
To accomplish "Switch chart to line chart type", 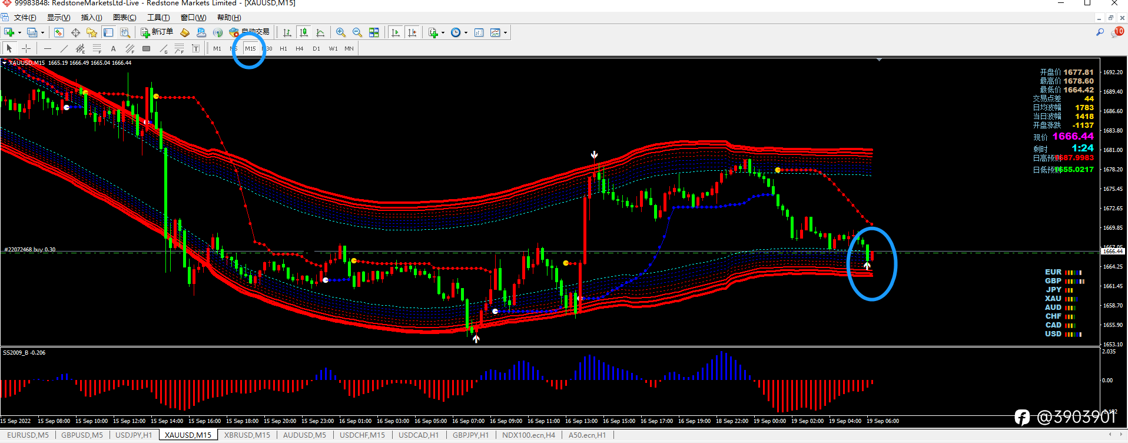I will click(x=320, y=32).
